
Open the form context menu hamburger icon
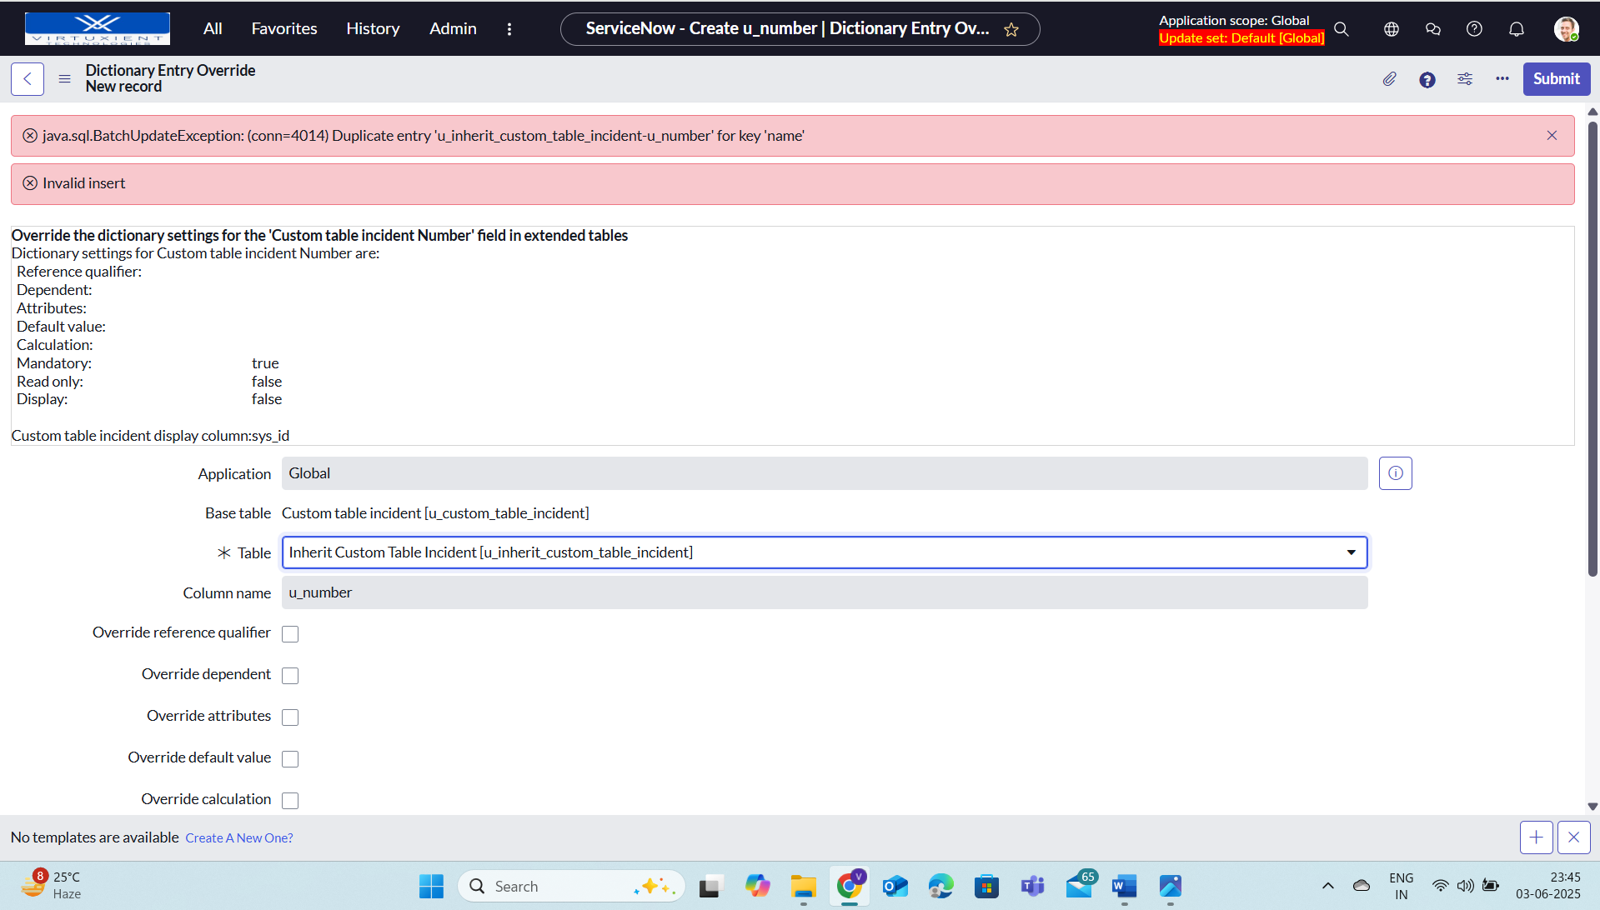64,79
